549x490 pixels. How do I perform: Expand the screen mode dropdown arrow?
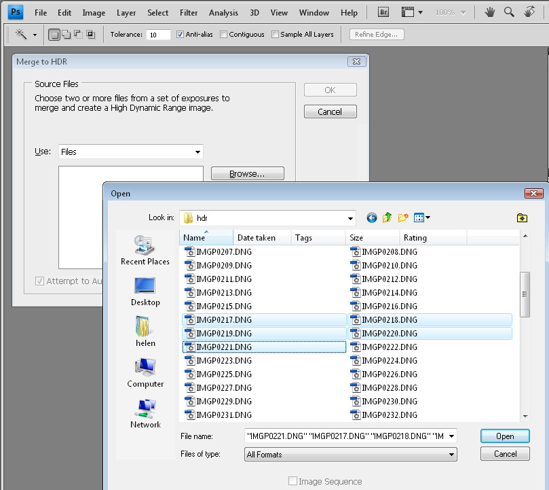click(x=421, y=13)
